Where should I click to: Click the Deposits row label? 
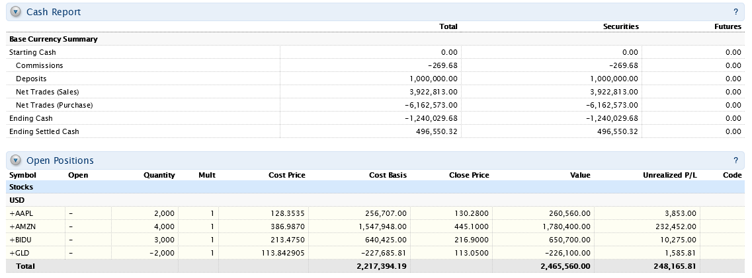(31, 79)
